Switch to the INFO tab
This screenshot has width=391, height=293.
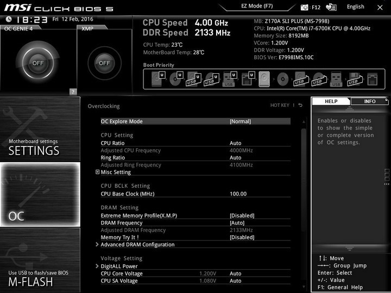(370, 101)
